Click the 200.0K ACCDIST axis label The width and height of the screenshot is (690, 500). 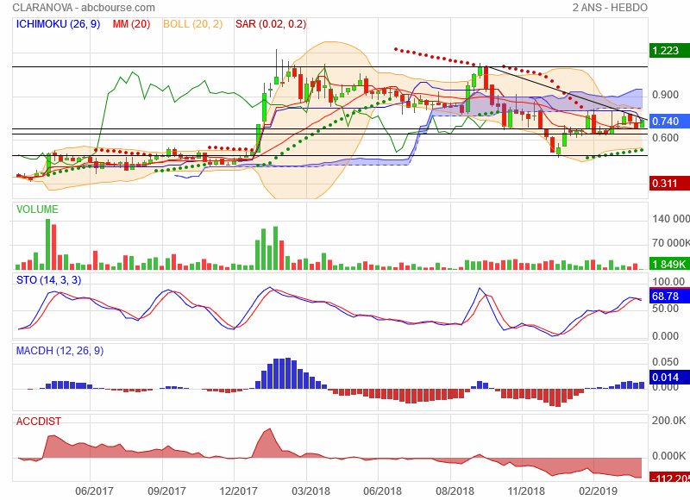pyautogui.click(x=668, y=421)
